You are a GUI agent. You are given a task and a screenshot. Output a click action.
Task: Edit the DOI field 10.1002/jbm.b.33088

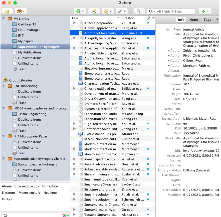(x=200, y=128)
